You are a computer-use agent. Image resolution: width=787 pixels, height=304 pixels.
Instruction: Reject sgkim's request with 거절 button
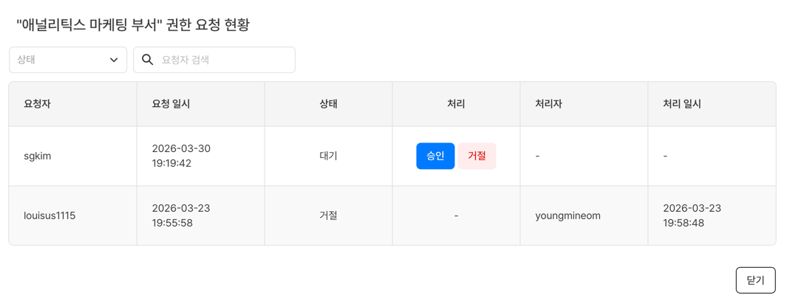[477, 156]
